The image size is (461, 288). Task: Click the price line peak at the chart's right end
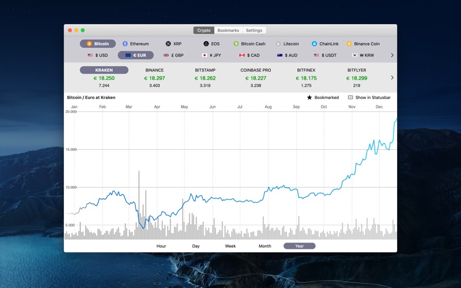(x=396, y=119)
